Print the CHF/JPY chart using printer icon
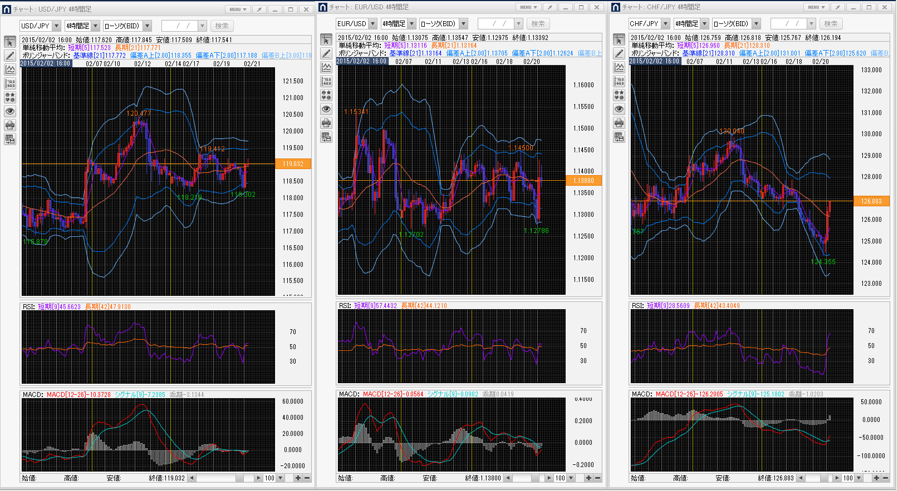898x491 pixels. point(619,123)
